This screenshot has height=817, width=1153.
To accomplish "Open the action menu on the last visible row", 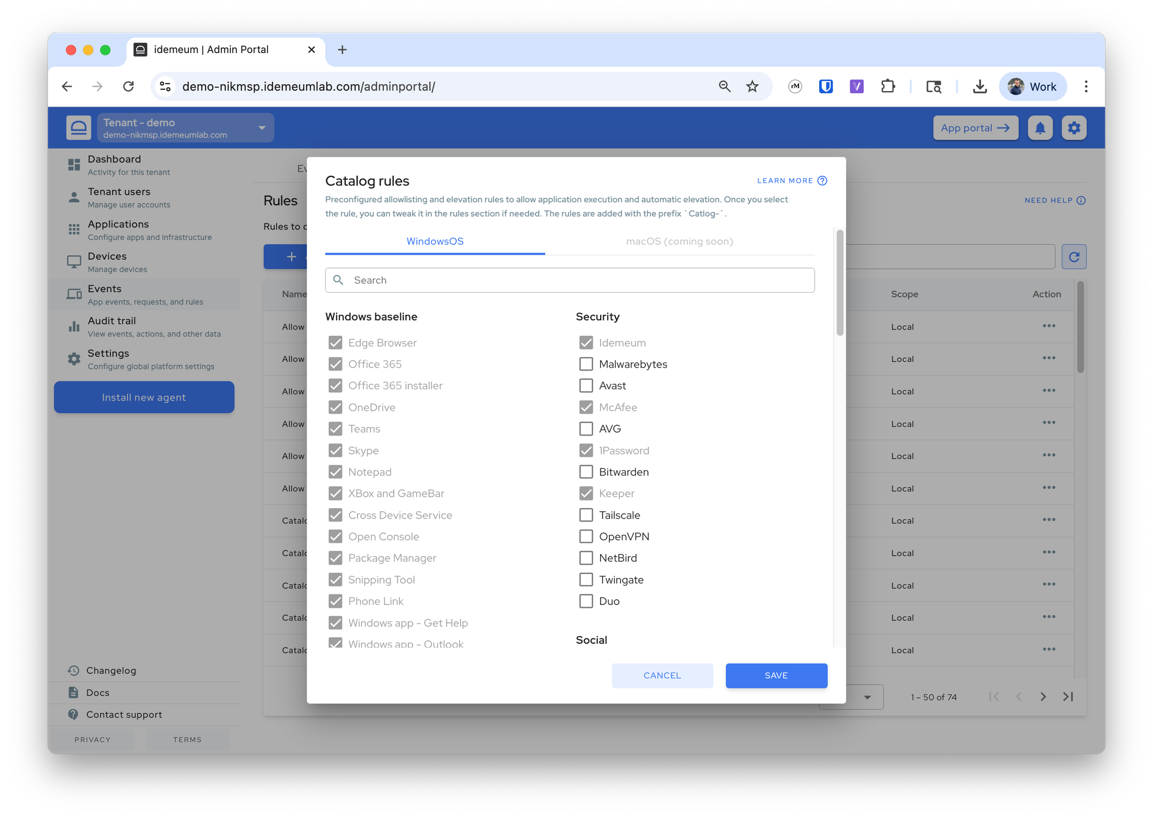I will [x=1049, y=649].
